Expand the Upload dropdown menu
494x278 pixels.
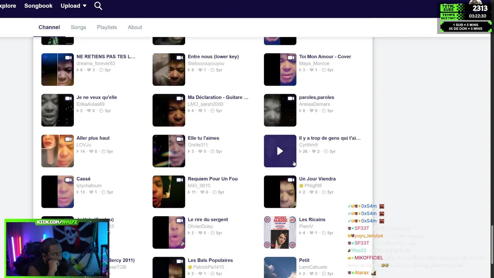(73, 6)
